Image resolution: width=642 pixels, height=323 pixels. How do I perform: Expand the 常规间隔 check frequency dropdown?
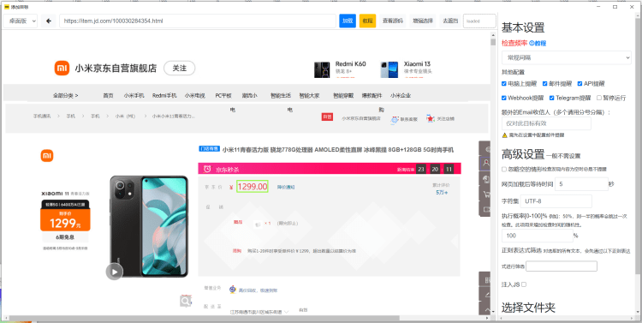pos(567,57)
